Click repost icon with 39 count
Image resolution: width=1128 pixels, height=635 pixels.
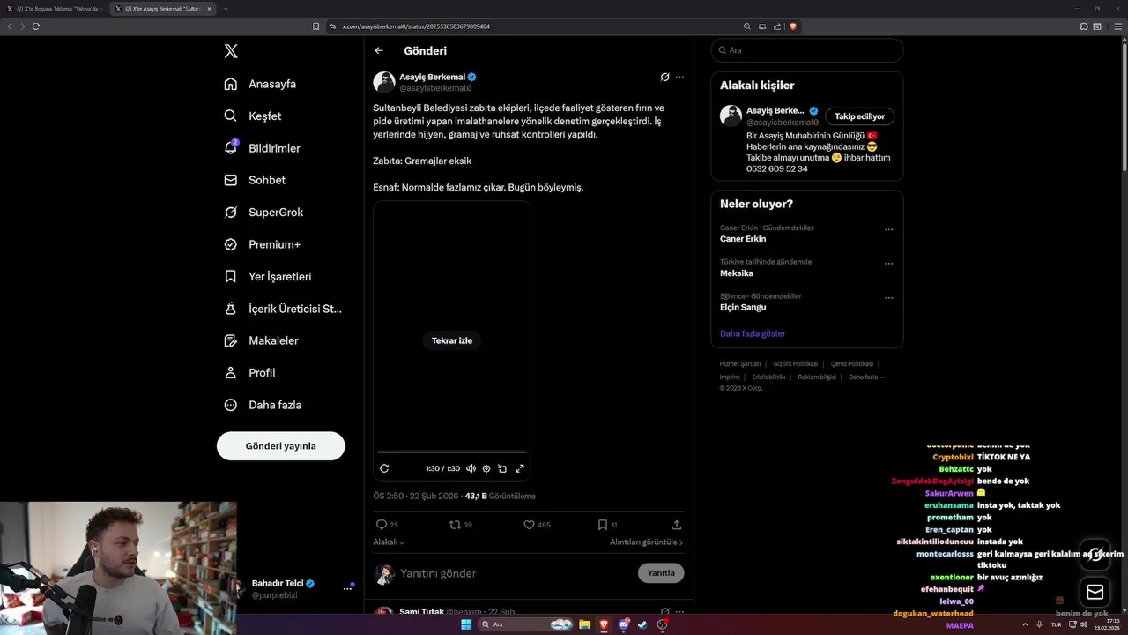tap(455, 524)
